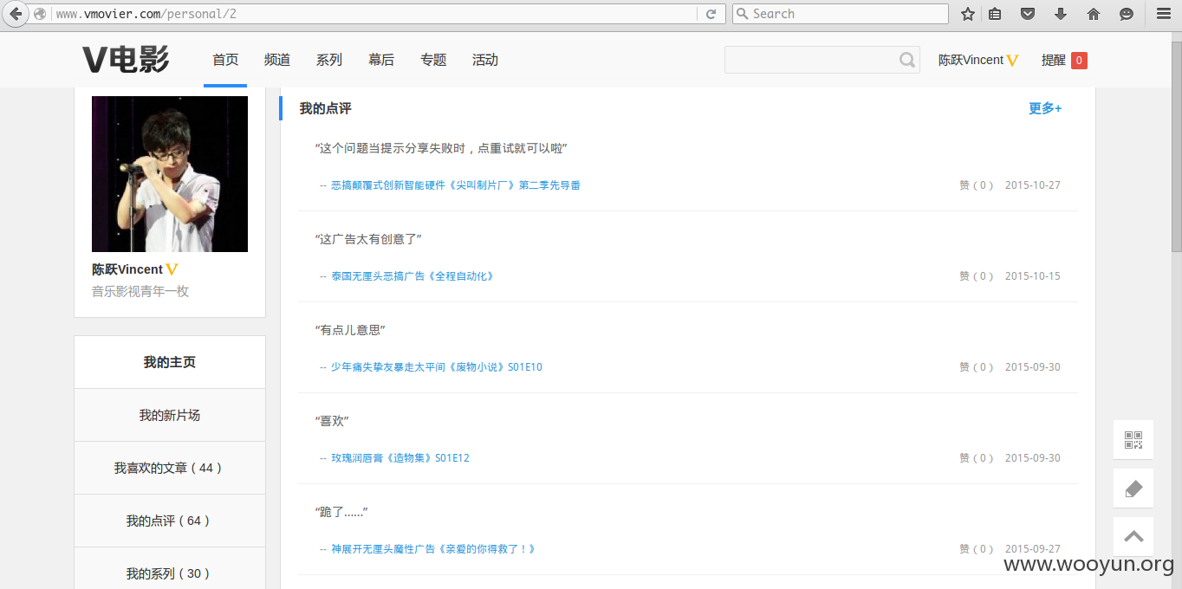Select 我的新片场 in the sidebar
This screenshot has height=589, width=1182.
170,415
